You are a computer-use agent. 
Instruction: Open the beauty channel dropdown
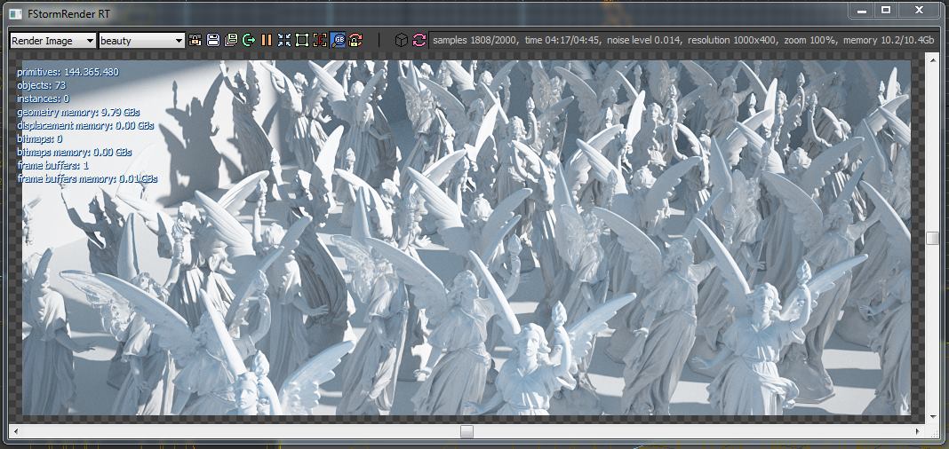141,41
